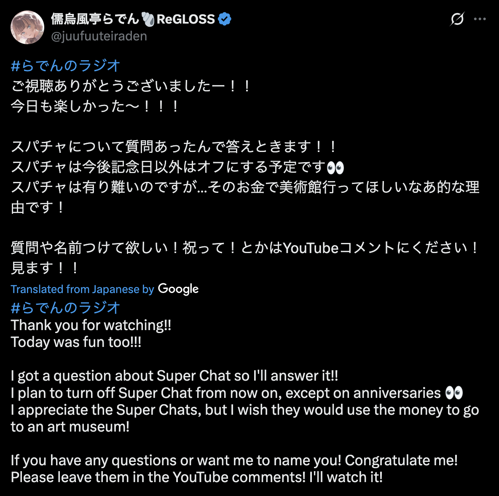
Task: Click the Please leave them in YouTube comments line
Action: coord(197,477)
